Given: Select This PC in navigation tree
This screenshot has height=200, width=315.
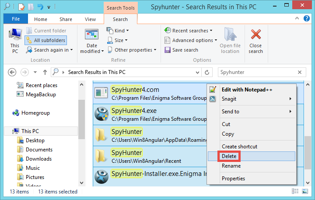Looking at the screenshot, I should click(41, 131).
